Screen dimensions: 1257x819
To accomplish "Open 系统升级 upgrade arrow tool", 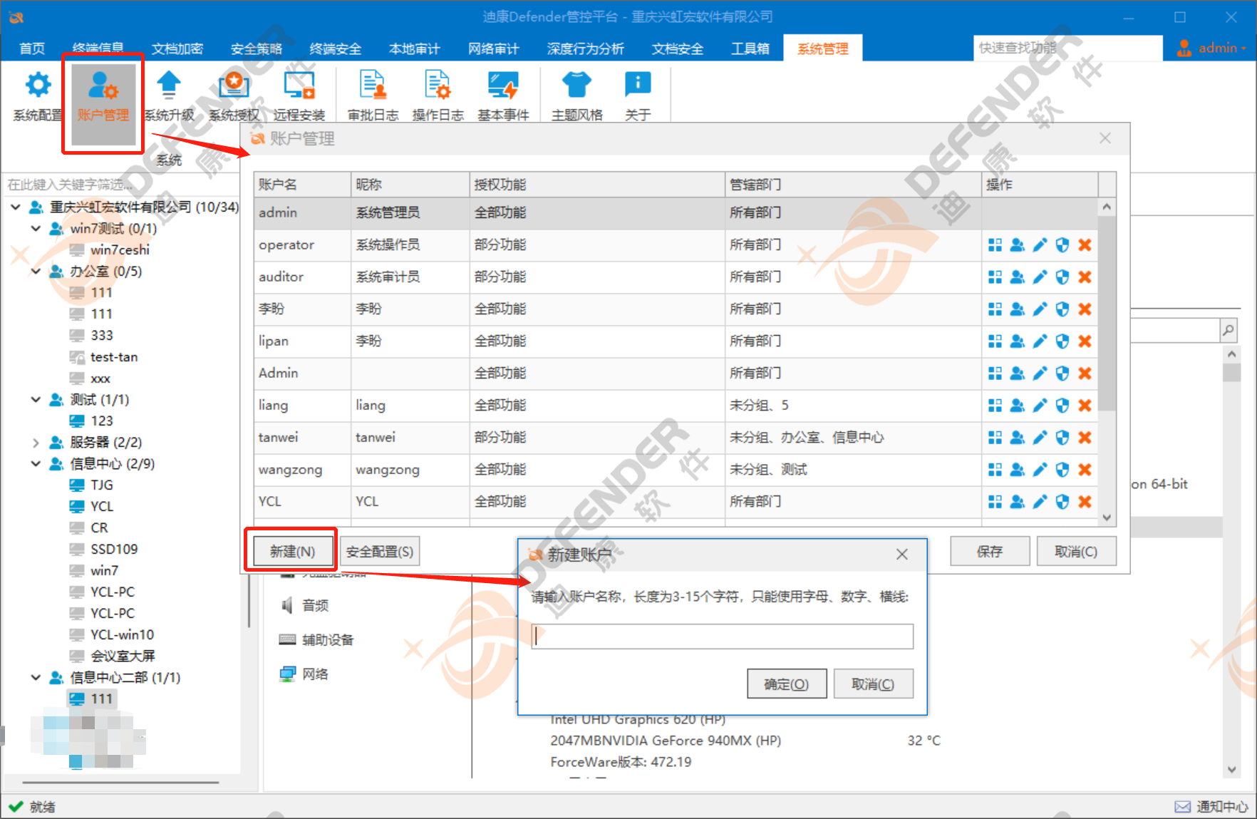I will (x=169, y=96).
